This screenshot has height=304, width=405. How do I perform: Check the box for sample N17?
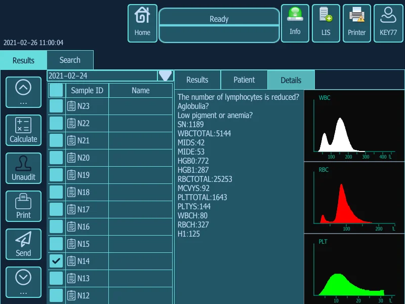(56, 209)
